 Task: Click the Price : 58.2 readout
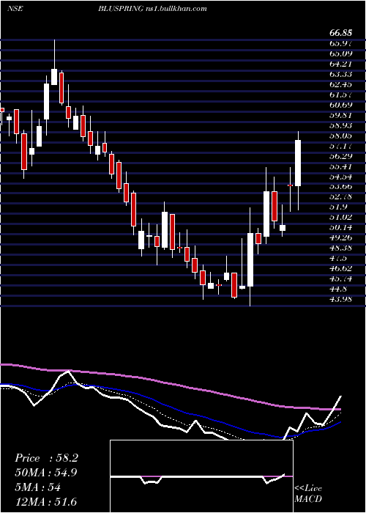pos(46,458)
